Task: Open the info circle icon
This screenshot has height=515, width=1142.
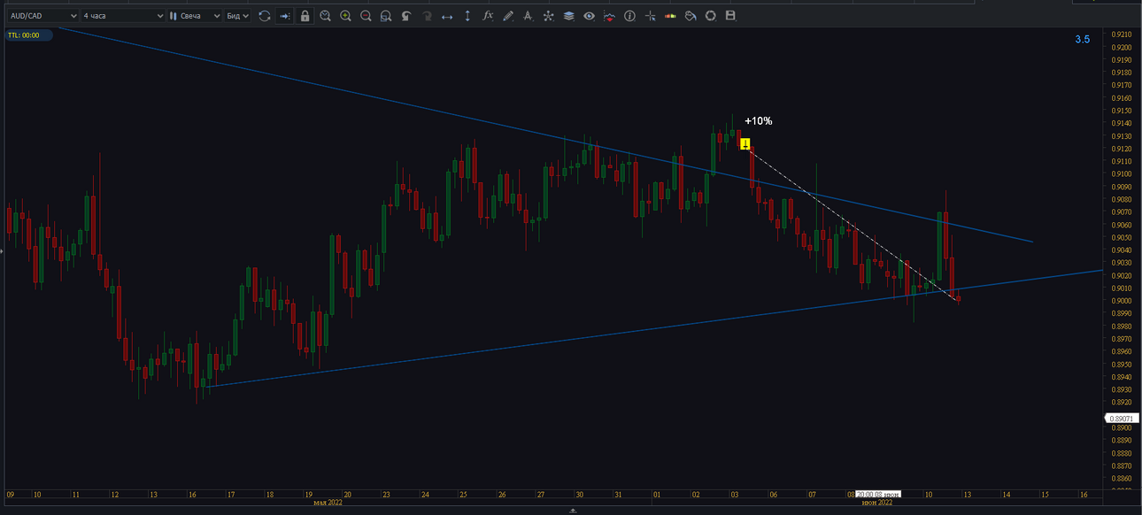Action: pyautogui.click(x=630, y=16)
